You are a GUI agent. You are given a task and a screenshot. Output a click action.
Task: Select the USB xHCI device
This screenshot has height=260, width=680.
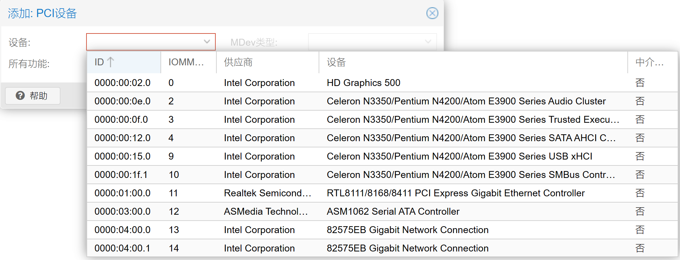click(459, 156)
